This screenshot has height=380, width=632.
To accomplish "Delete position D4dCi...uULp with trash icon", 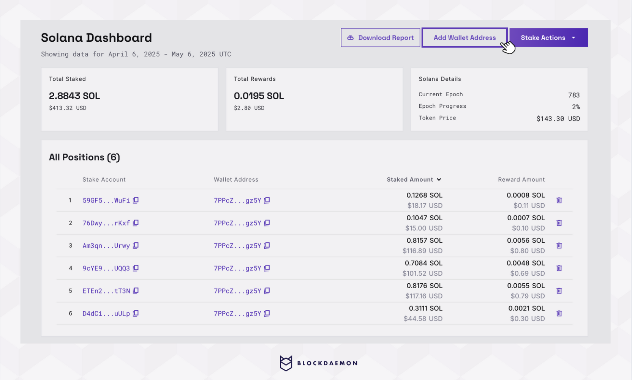I will pos(559,314).
